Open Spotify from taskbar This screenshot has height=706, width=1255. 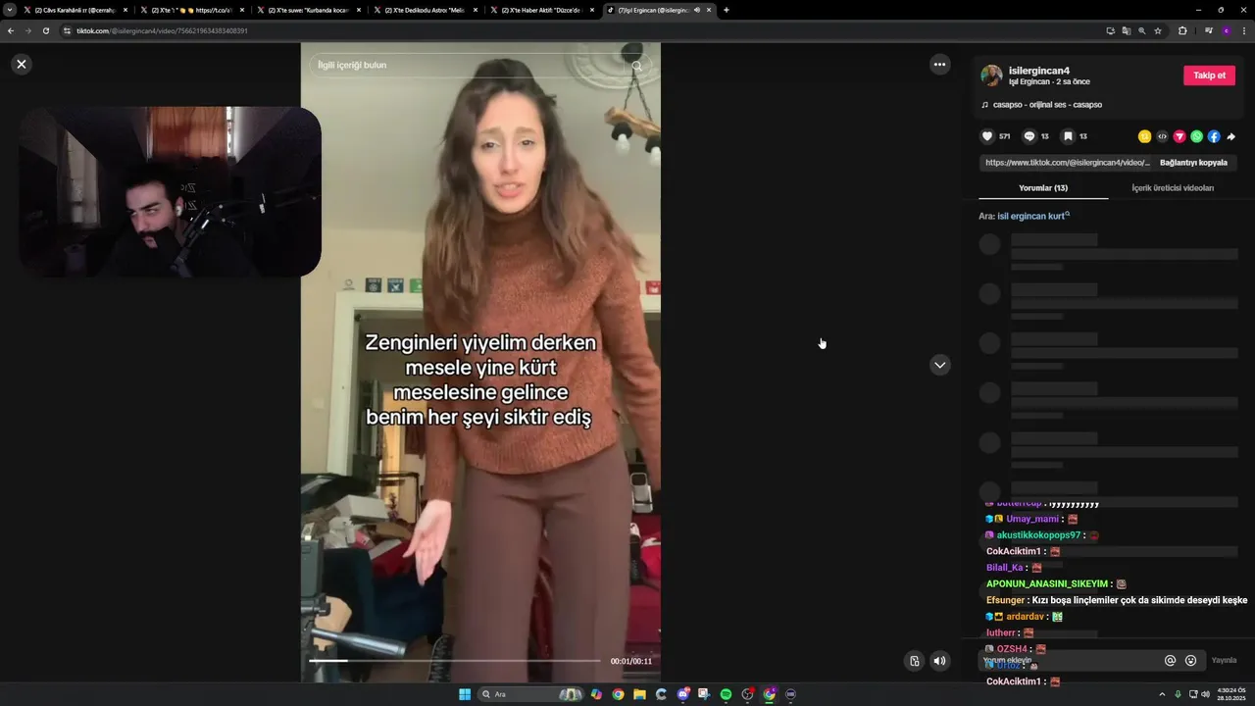click(726, 694)
